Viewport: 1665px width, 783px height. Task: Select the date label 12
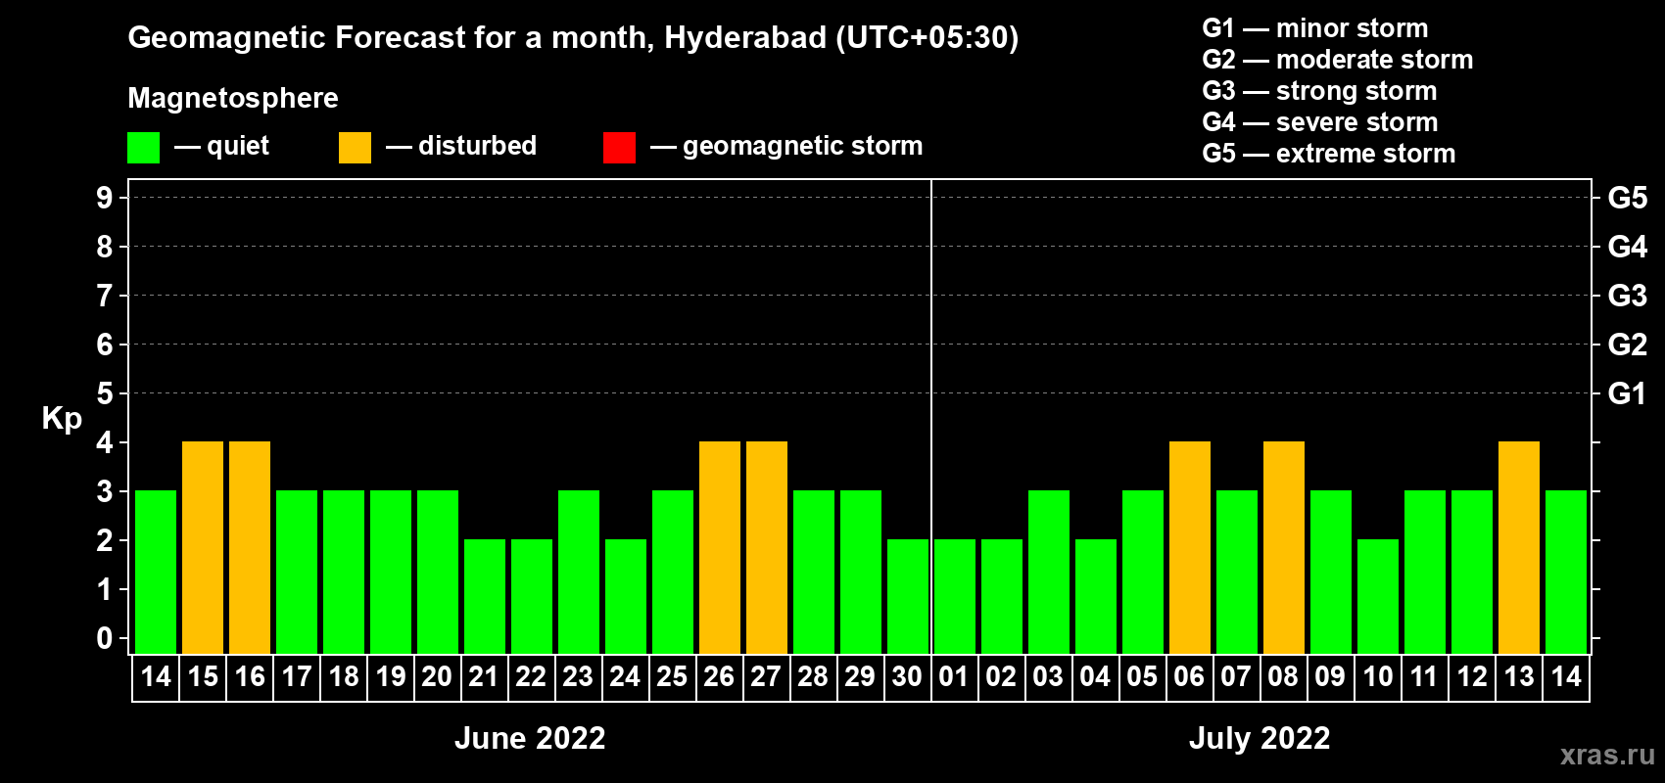pos(1472,677)
